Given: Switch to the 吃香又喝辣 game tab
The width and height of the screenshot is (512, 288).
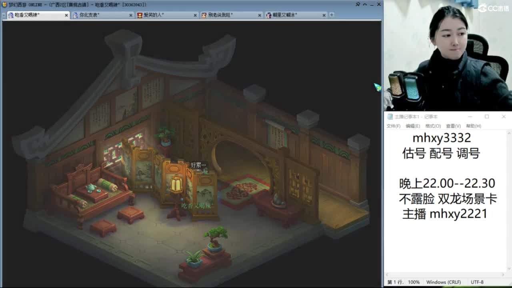Looking at the screenshot, I should [x=38, y=15].
